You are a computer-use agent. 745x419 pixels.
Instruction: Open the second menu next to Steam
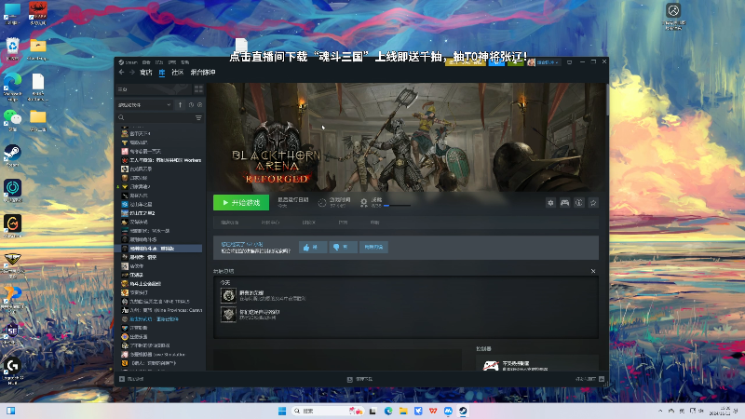[146, 62]
